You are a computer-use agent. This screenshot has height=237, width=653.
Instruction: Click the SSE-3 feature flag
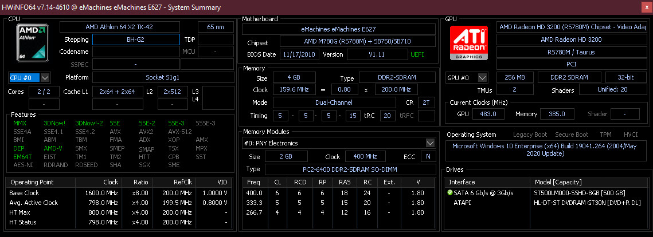(176, 123)
